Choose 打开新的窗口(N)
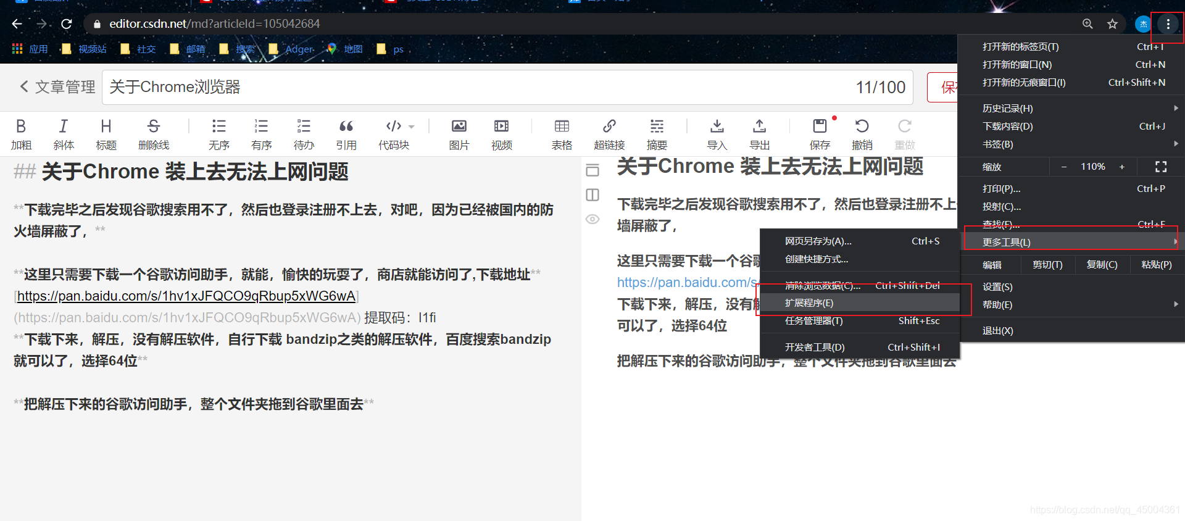The height and width of the screenshot is (521, 1185). pyautogui.click(x=1071, y=64)
